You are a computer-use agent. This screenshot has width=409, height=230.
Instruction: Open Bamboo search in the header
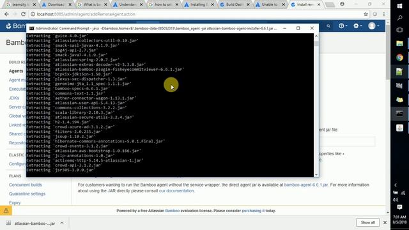click(x=328, y=26)
